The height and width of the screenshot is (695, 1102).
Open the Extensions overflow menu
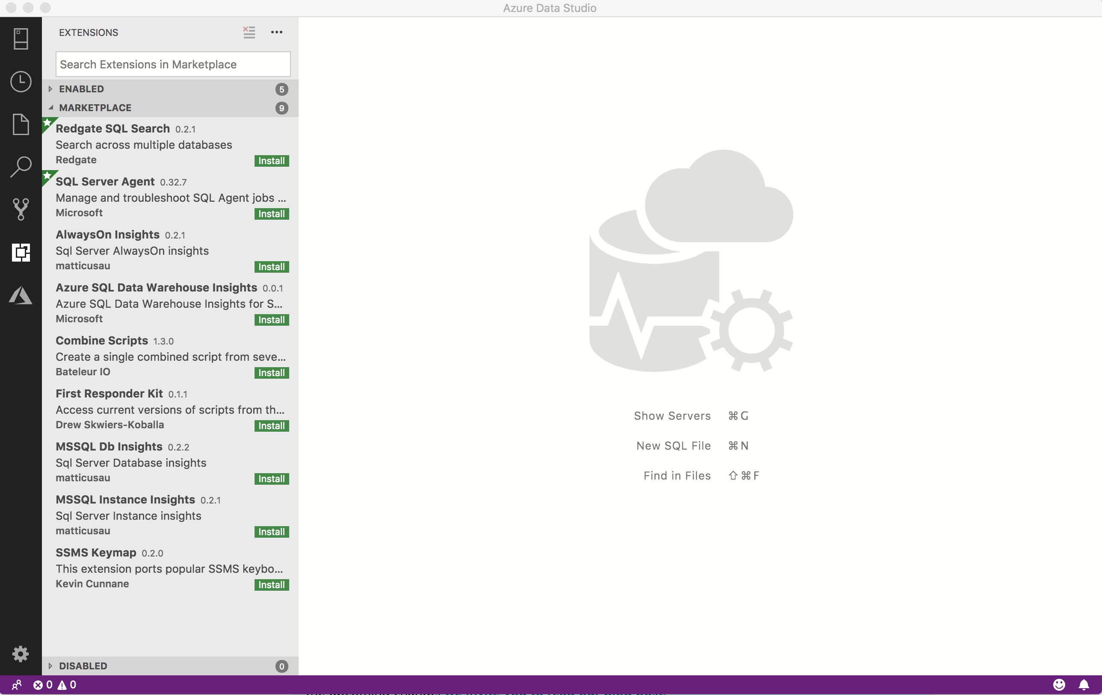pos(276,32)
